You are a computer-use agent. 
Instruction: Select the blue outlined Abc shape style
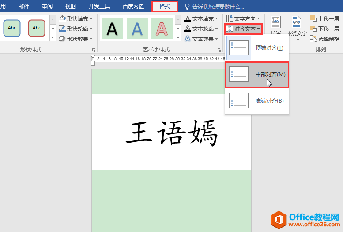click(12, 28)
